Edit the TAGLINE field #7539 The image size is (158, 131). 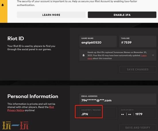(138, 41)
